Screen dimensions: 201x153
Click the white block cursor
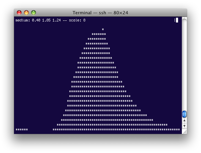click(177, 20)
